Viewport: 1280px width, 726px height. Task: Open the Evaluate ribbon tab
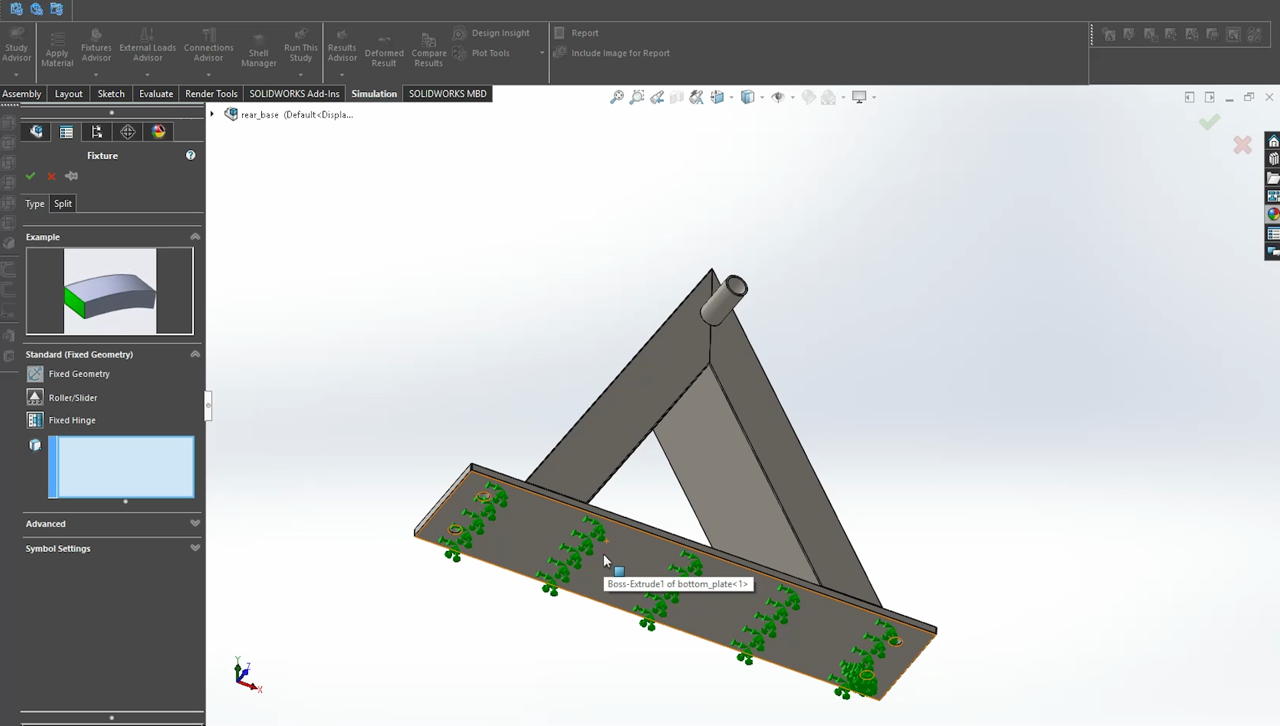(x=156, y=94)
